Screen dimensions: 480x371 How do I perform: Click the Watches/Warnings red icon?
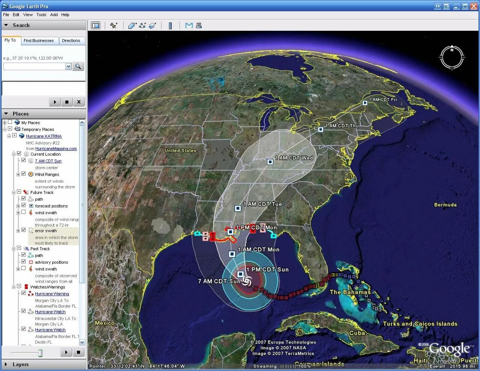[x=26, y=287]
